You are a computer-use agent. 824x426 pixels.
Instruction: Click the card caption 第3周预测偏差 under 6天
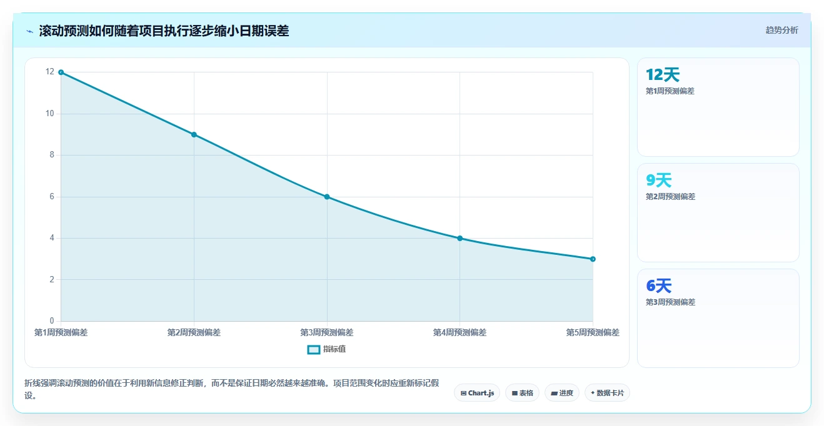pos(670,302)
